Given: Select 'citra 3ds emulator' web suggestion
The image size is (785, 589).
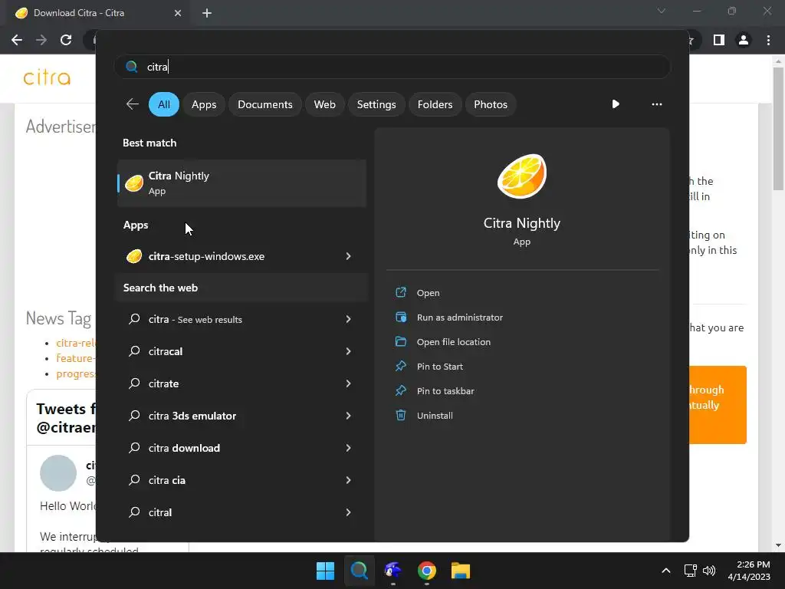Looking at the screenshot, I should click(x=192, y=416).
